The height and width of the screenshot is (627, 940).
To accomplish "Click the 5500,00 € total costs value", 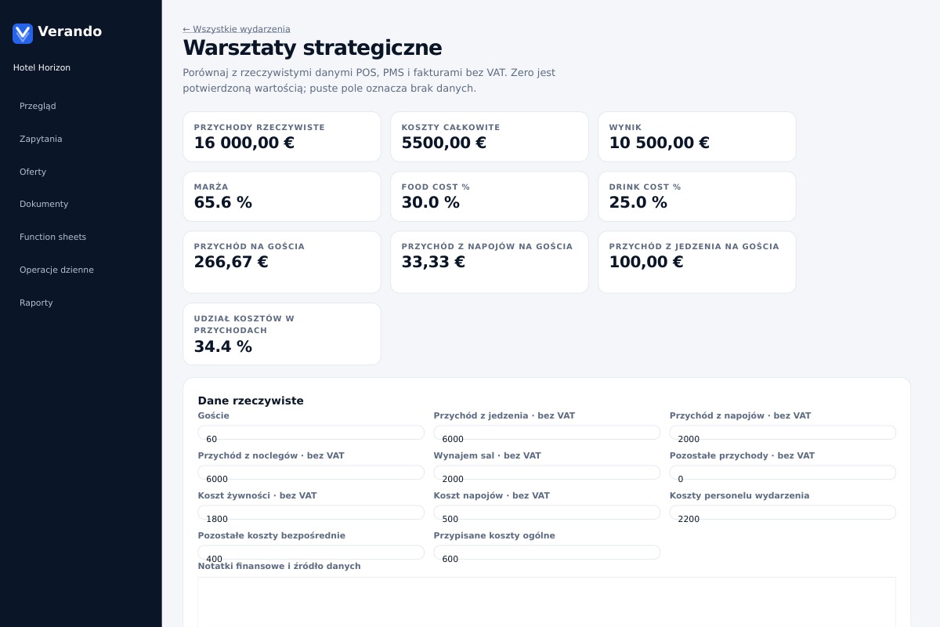I will click(x=444, y=143).
